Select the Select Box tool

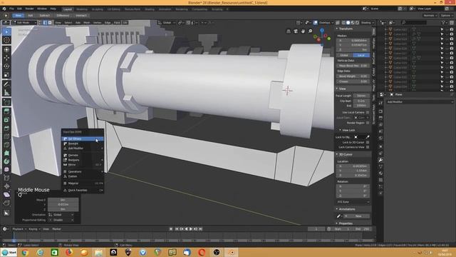[6, 31]
